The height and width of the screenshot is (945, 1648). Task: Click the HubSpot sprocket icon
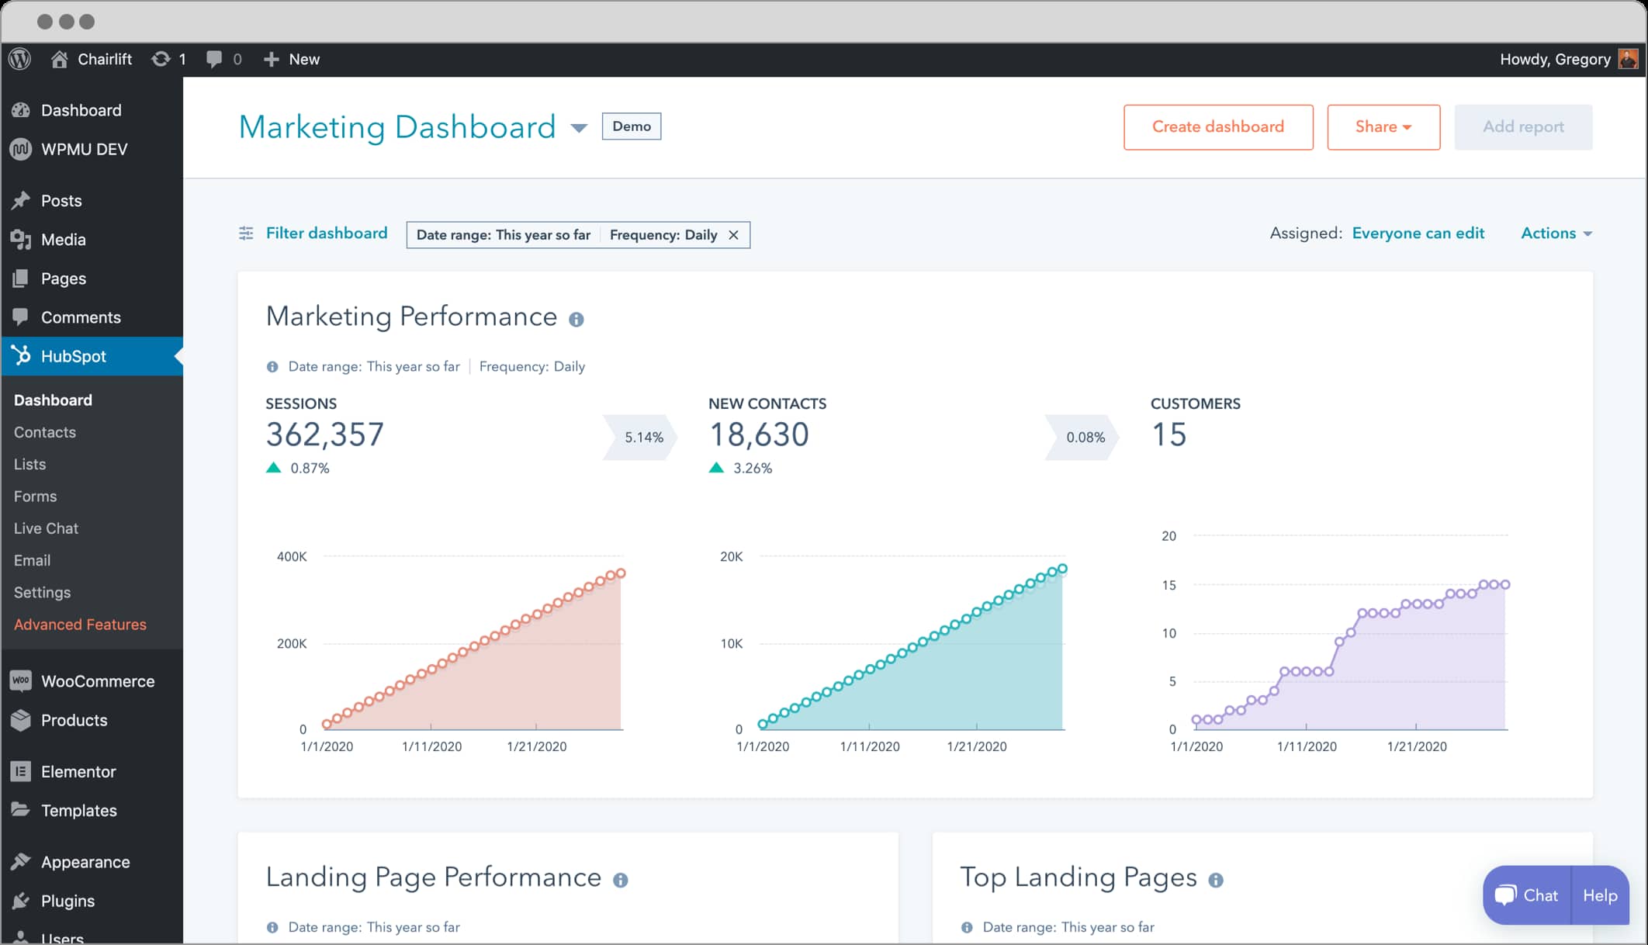(21, 356)
